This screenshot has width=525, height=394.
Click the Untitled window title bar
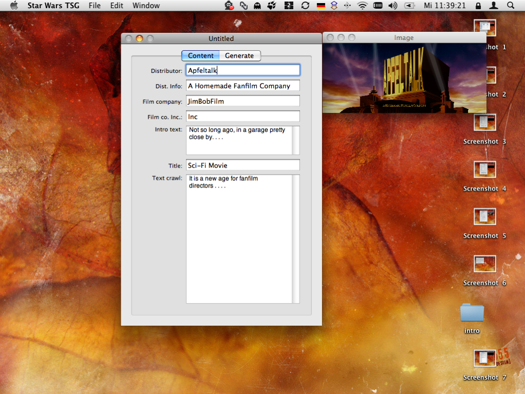coord(221,39)
